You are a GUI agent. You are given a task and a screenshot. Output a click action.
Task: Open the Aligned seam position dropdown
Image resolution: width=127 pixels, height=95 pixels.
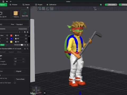[x=20, y=71]
